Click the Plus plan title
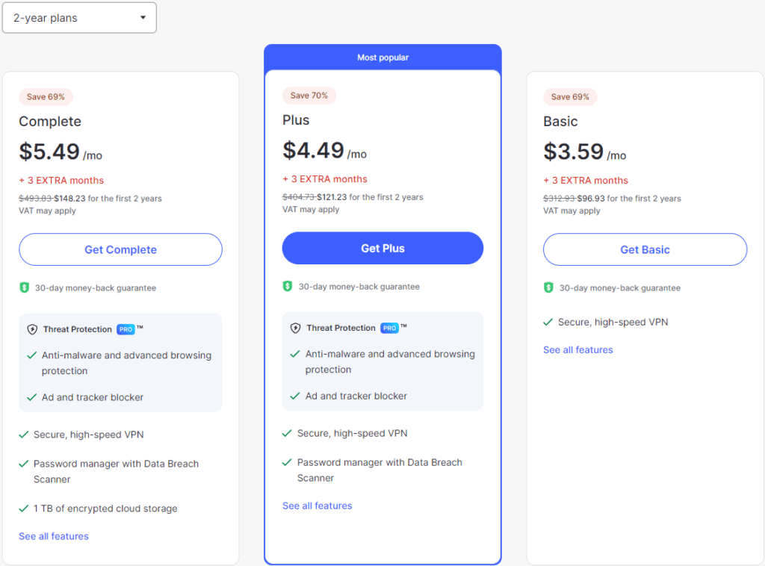The image size is (765, 566). click(x=296, y=120)
